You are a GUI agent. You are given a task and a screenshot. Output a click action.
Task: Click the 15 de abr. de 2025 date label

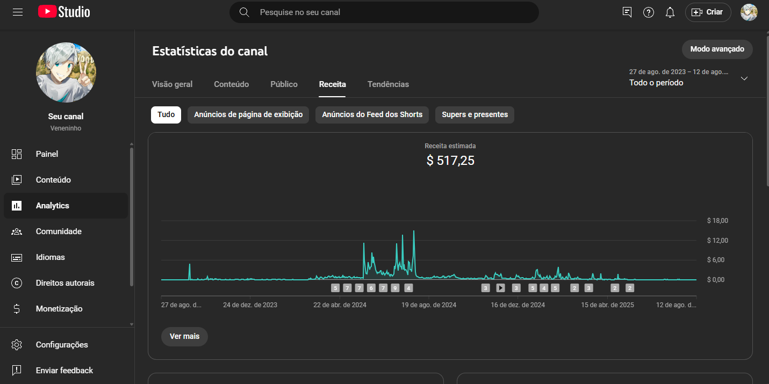[x=607, y=305]
